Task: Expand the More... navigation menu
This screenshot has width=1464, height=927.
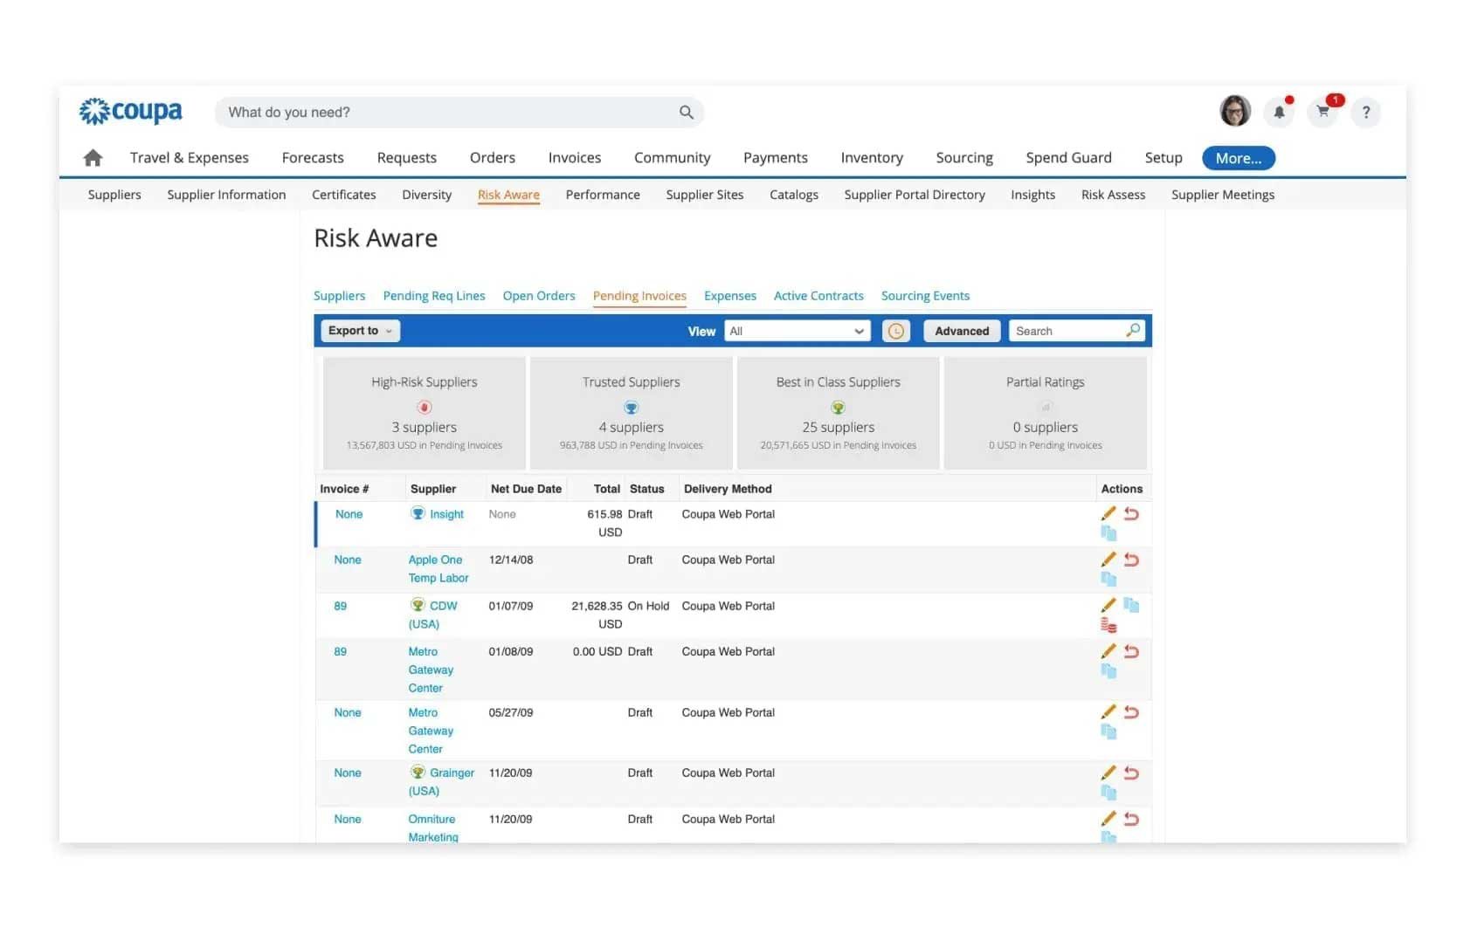Action: click(x=1238, y=158)
